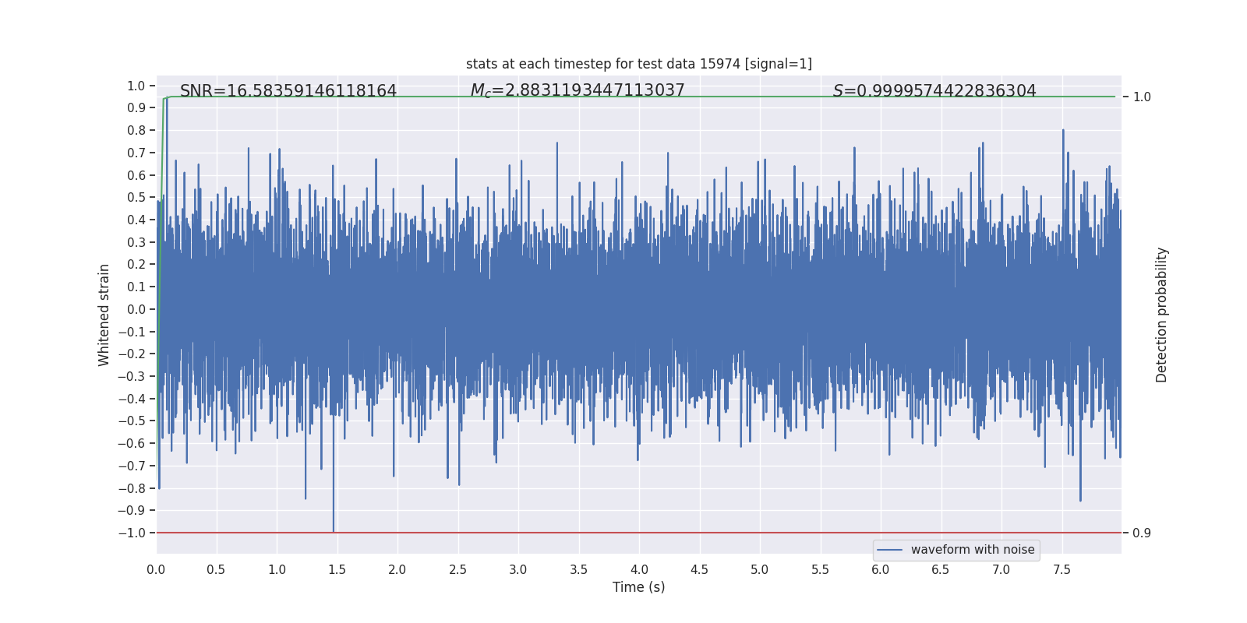The height and width of the screenshot is (623, 1247).
Task: Click the 0.2 tick on the whitened strain axis
Action: (136, 265)
